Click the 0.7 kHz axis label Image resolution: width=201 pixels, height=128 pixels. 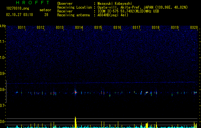tap(3, 106)
